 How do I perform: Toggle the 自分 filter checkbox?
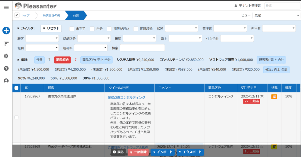(x=92, y=29)
